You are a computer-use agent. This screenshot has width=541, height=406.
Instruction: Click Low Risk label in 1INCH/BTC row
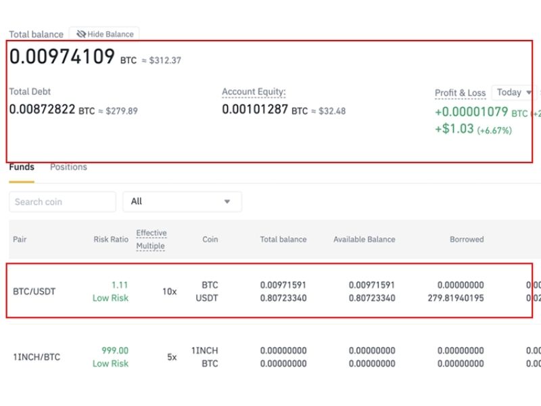[110, 363]
